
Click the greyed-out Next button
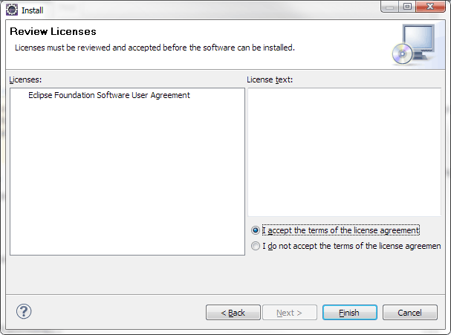(x=290, y=313)
